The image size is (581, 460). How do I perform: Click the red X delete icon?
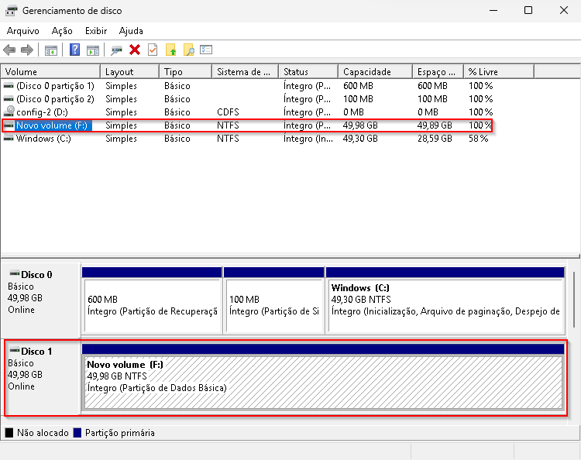coord(135,50)
